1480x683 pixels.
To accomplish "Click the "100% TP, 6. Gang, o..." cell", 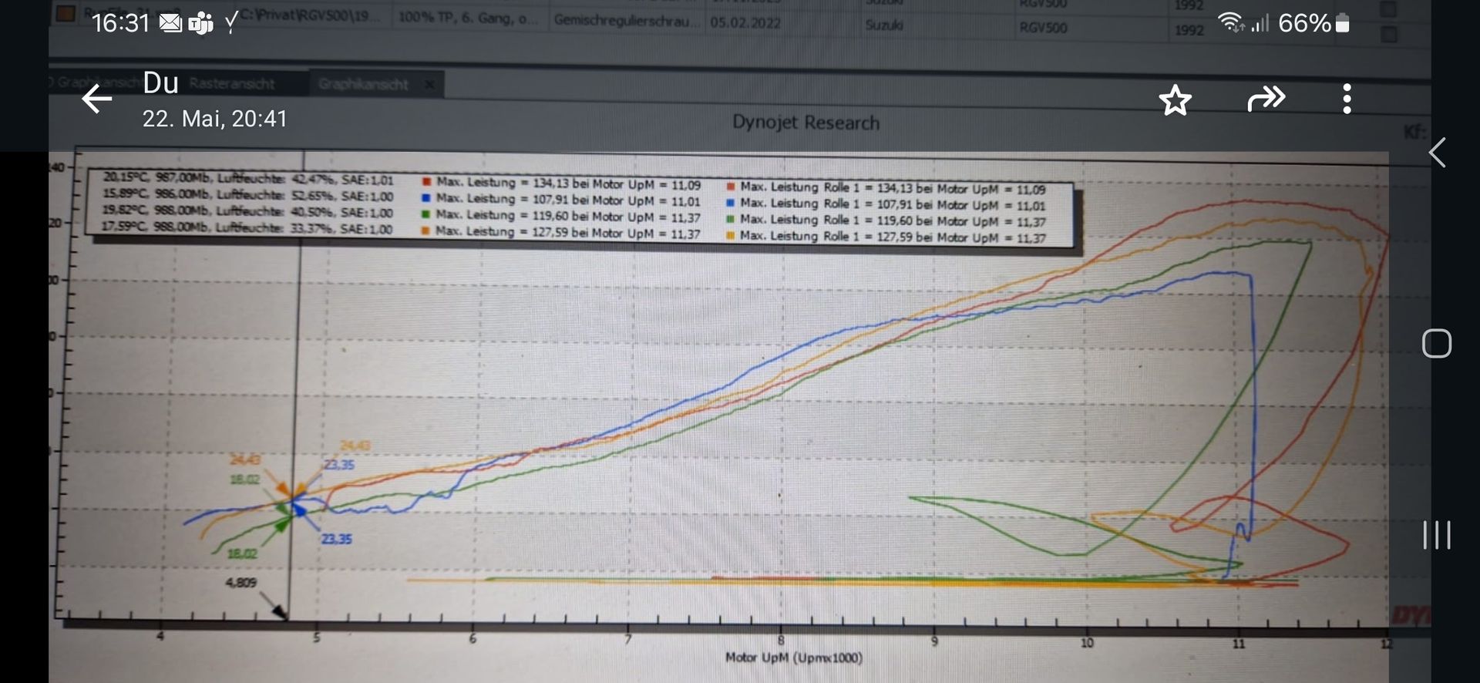I will 468,18.
